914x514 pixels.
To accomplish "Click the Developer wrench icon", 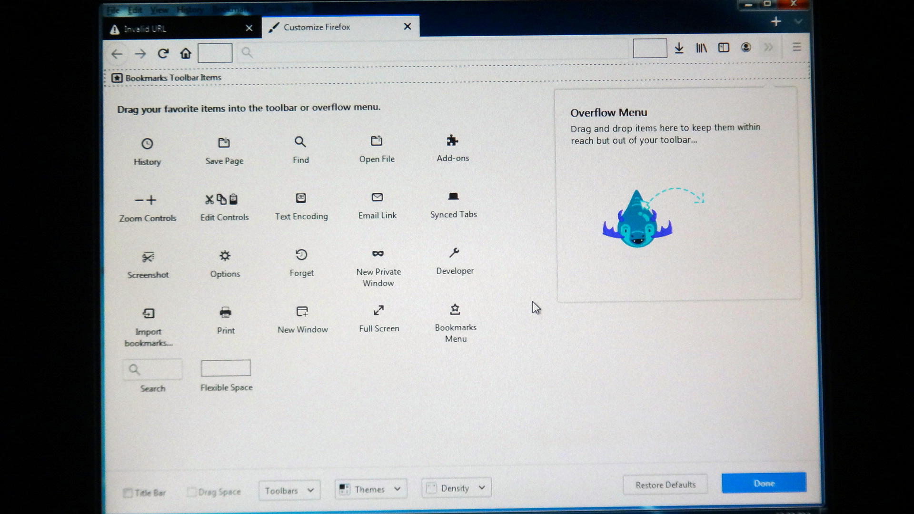I will click(x=454, y=253).
